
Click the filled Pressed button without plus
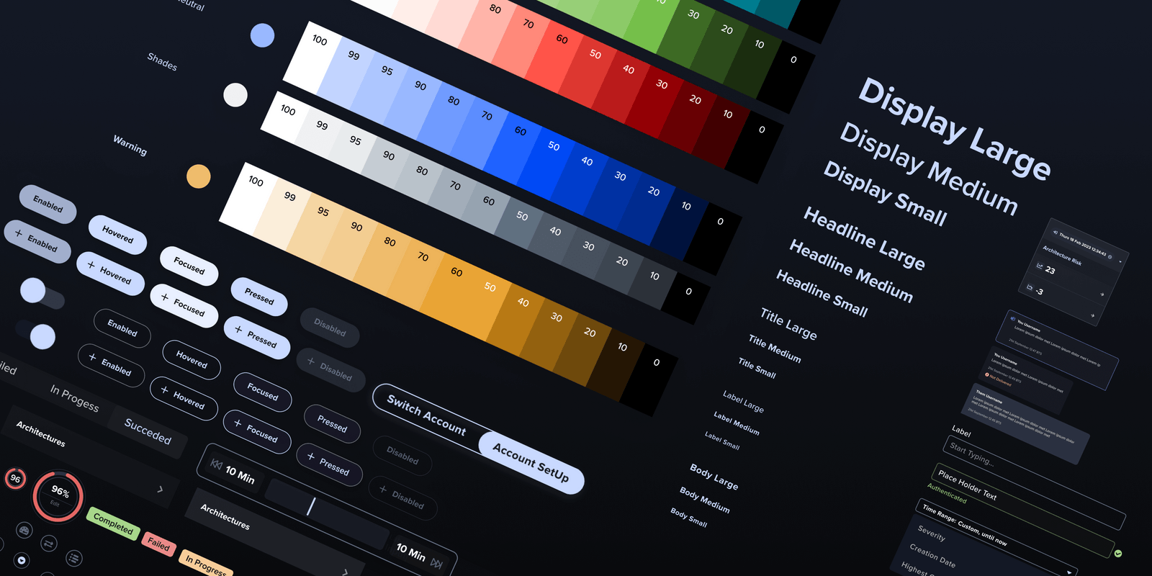[x=259, y=296]
